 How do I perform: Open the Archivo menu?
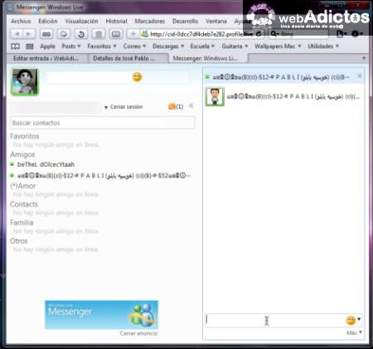[x=21, y=21]
